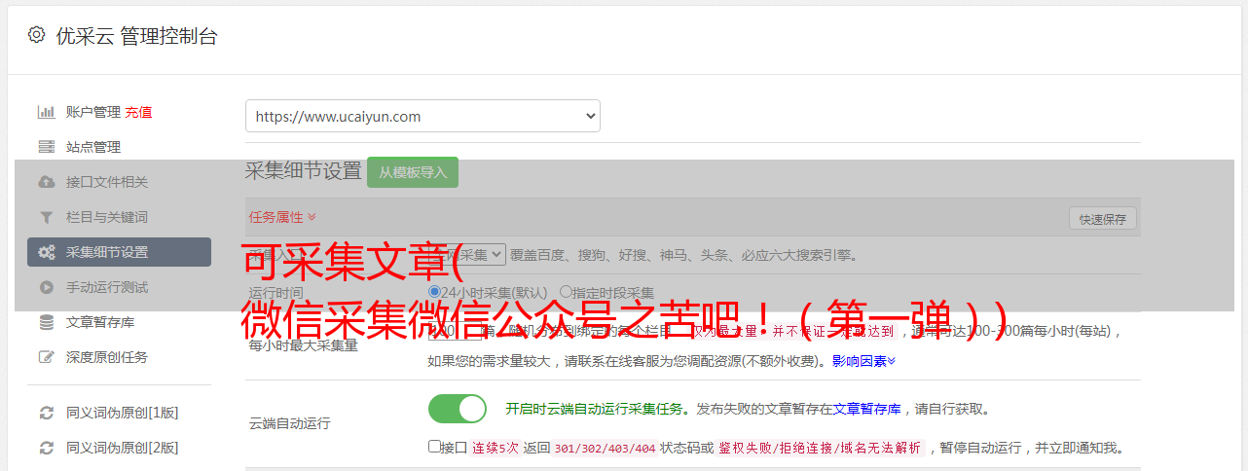
Task: Open 同义词伪原创[1版] in the sidebar
Action: (x=122, y=413)
